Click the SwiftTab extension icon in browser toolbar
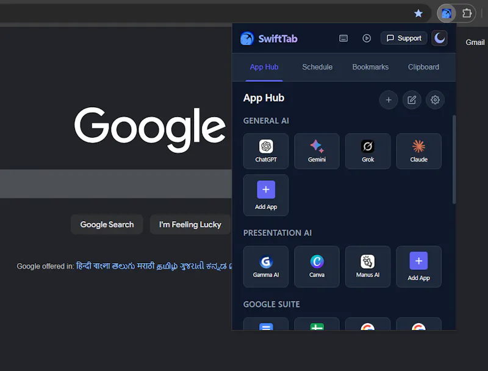The width and height of the screenshot is (488, 371). tap(447, 13)
